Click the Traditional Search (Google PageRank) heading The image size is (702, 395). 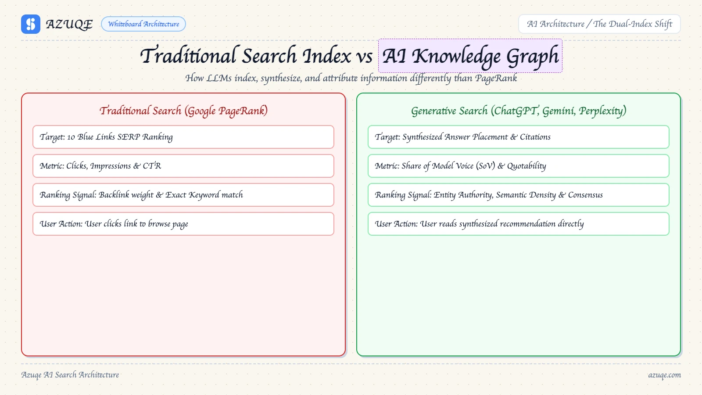tap(183, 111)
